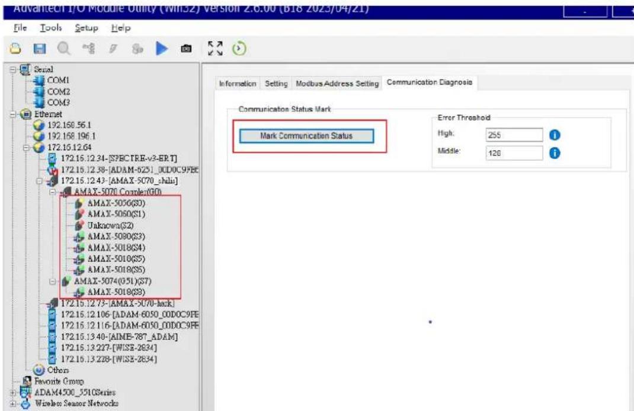The image size is (634, 411).
Task: Collapse the Ethernet tree node
Action: coord(13,115)
